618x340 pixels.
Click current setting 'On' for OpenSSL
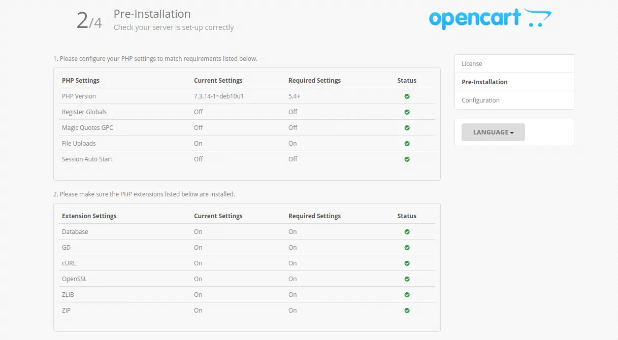tap(198, 279)
